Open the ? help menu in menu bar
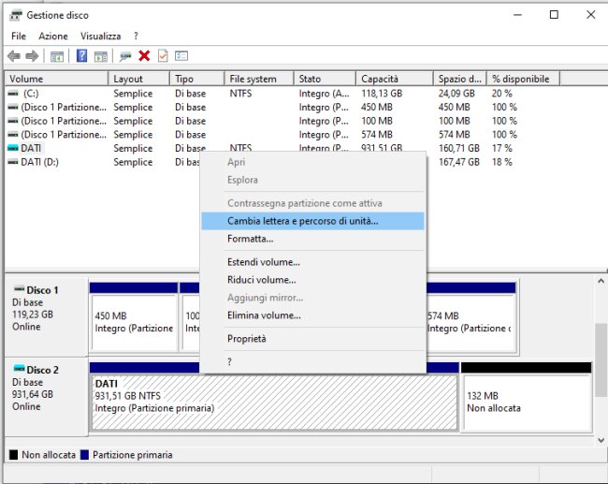 coord(136,37)
